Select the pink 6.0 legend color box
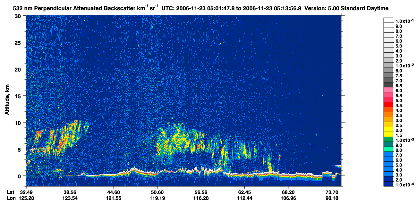 [x=388, y=90]
